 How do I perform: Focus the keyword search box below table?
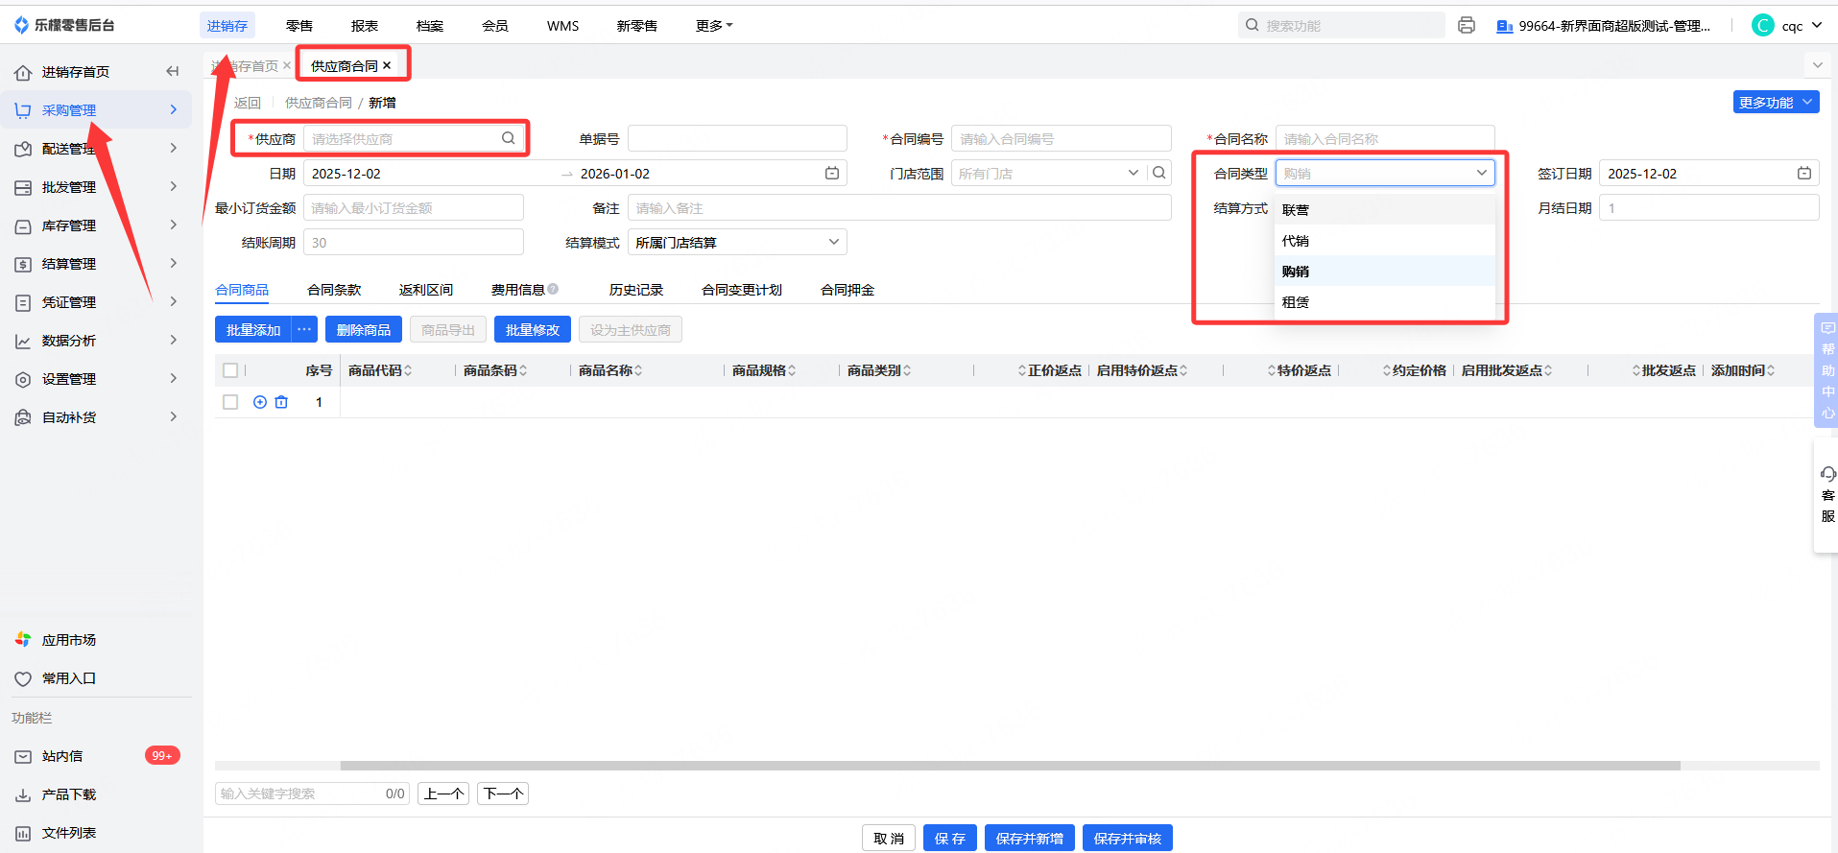pyautogui.click(x=313, y=794)
